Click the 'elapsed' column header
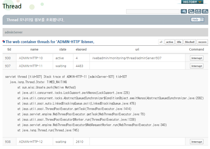Screen dimensions: 210x149 81,49
